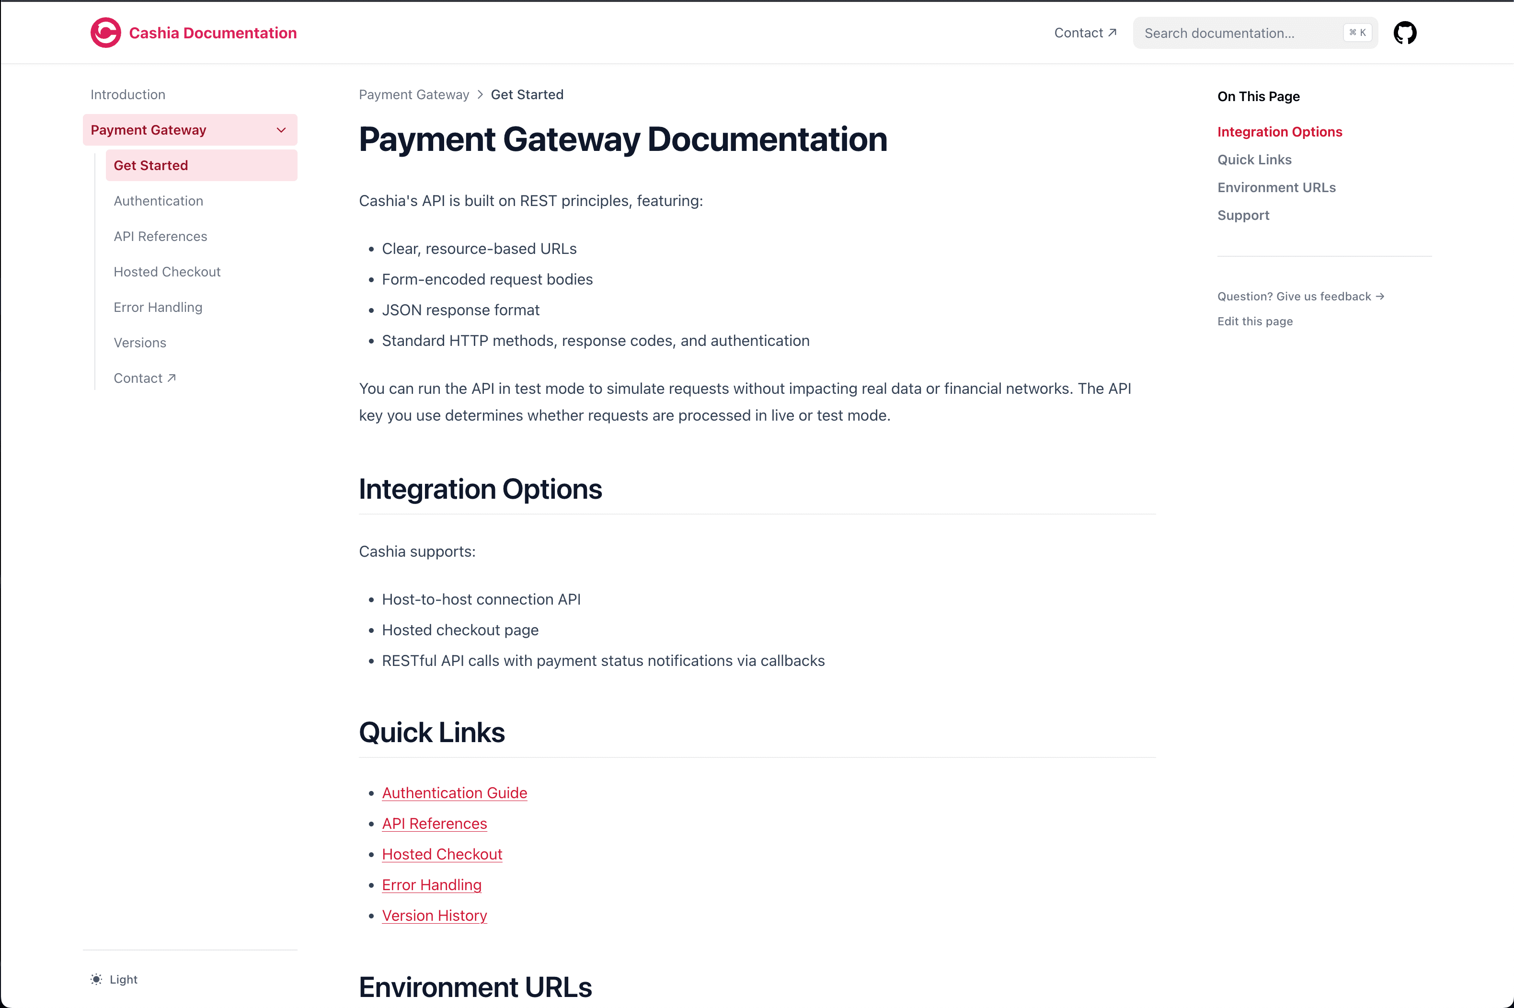This screenshot has width=1514, height=1008.
Task: Open the Version History link
Action: tap(434, 916)
